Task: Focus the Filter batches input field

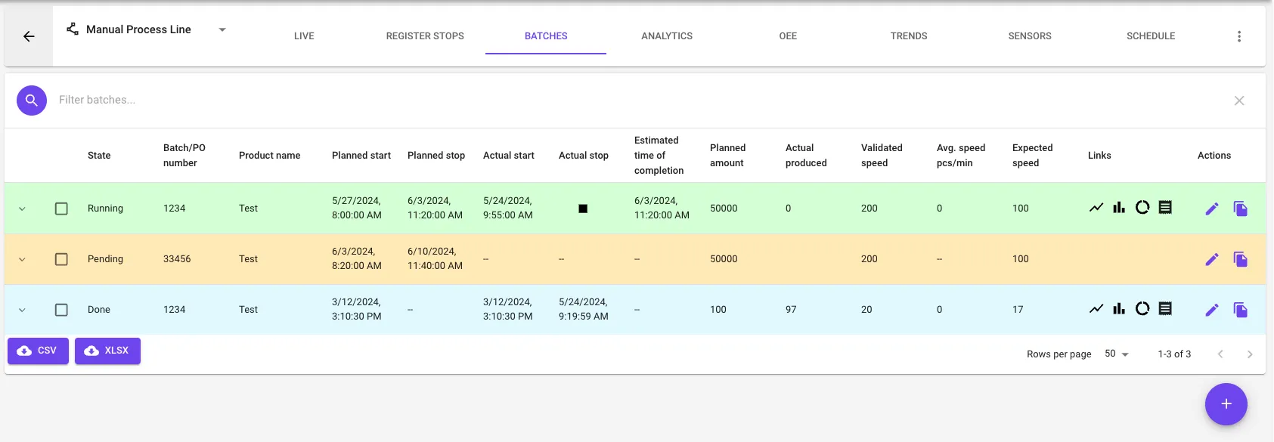Action: (635, 100)
